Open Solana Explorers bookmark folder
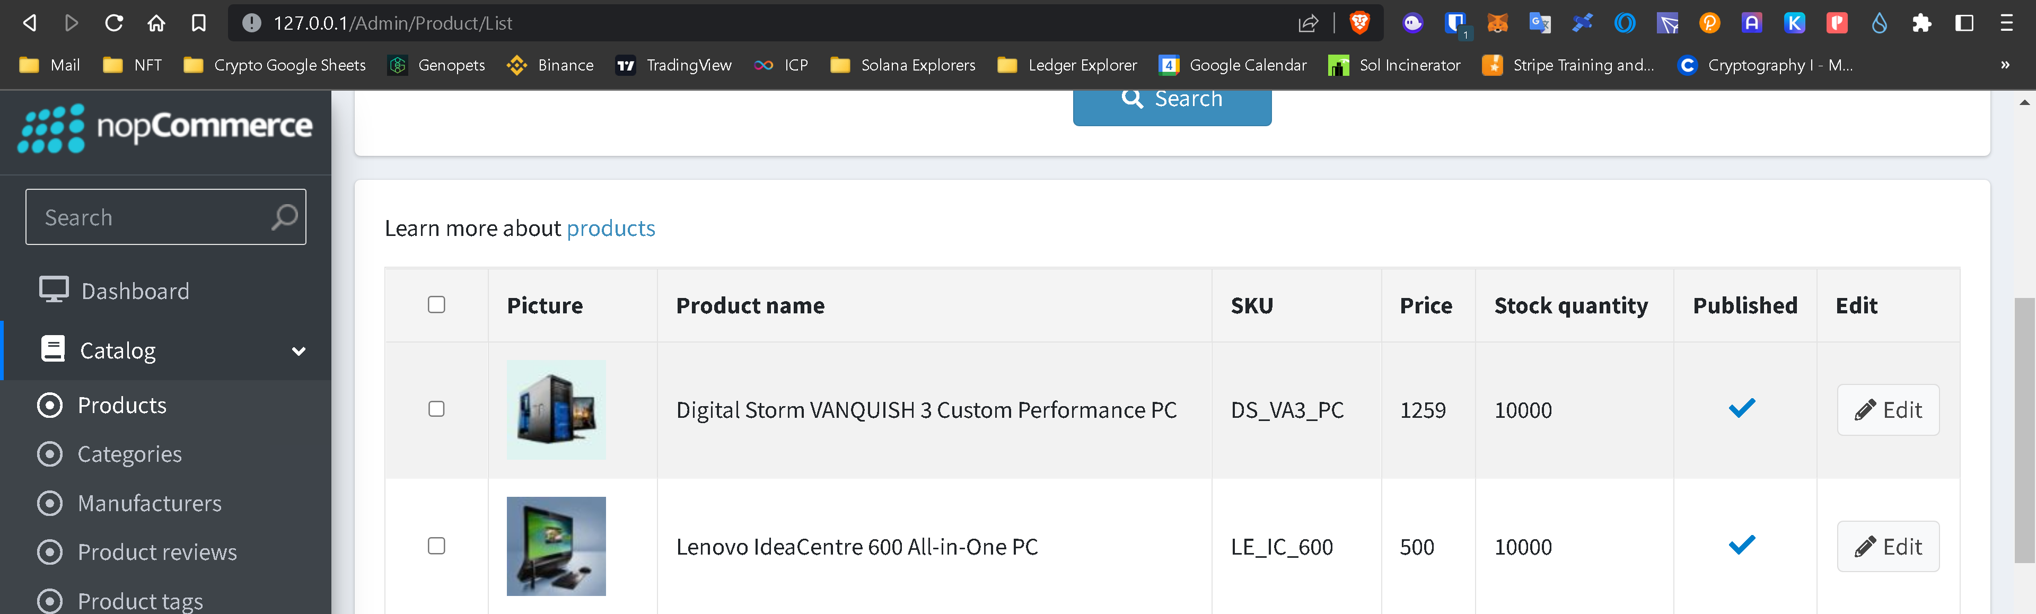Viewport: 2036px width, 614px height. click(903, 65)
